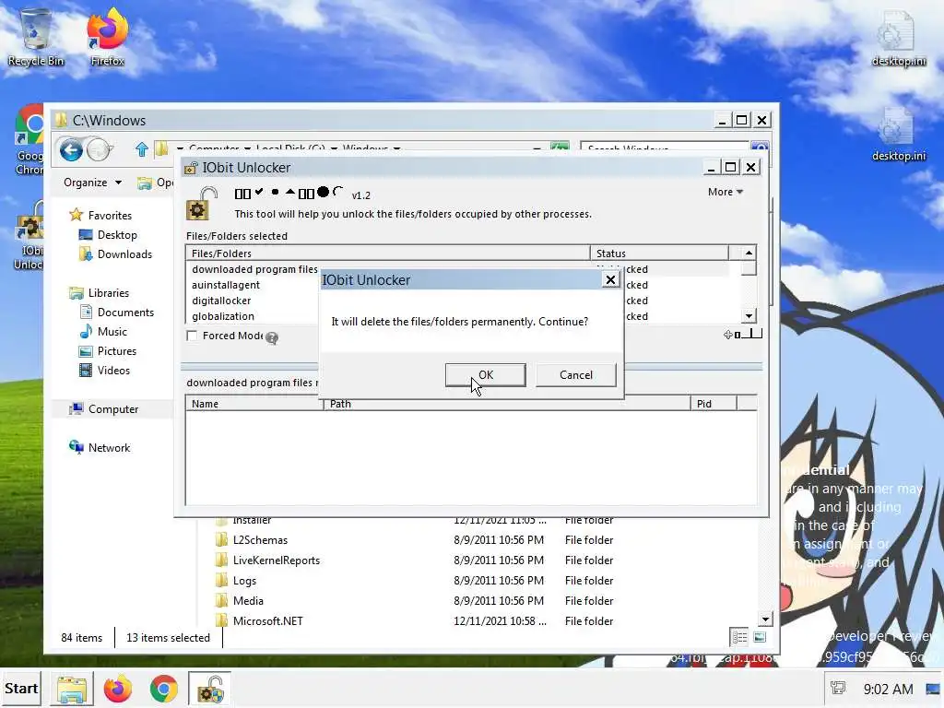Select the upper desktop.ini desktop file
Screen dimensions: 944x708
point(898,38)
